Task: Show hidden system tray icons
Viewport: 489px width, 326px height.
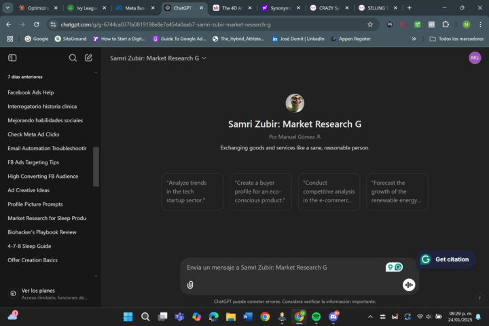Action: tap(370, 316)
